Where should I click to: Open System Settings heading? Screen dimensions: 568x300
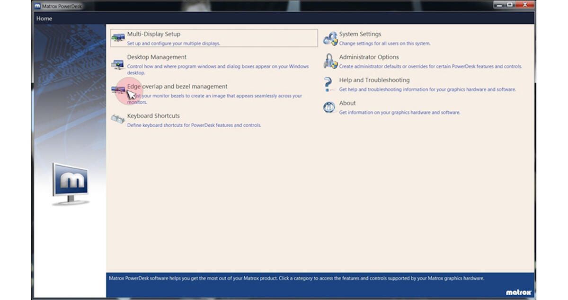pos(360,34)
